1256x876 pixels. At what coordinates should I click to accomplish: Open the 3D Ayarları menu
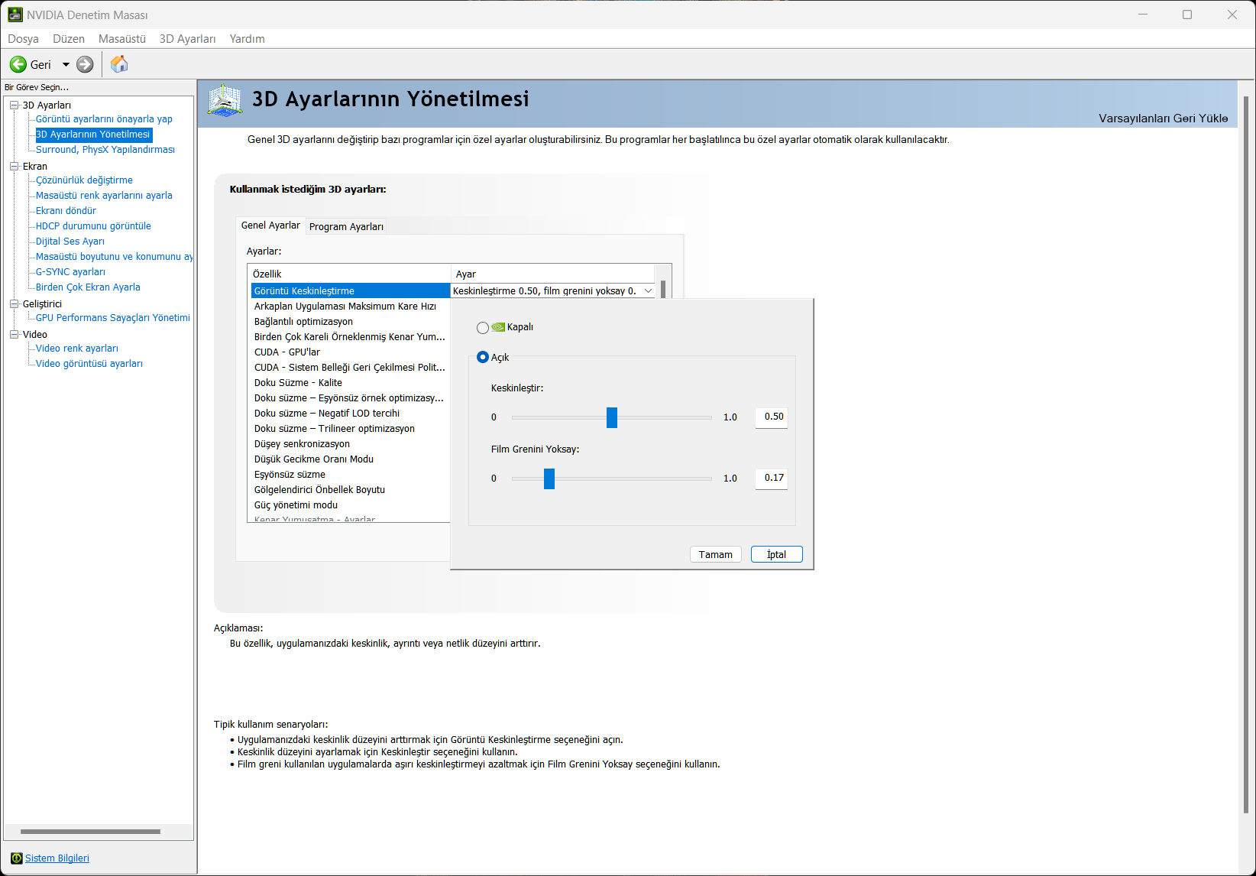tap(188, 39)
